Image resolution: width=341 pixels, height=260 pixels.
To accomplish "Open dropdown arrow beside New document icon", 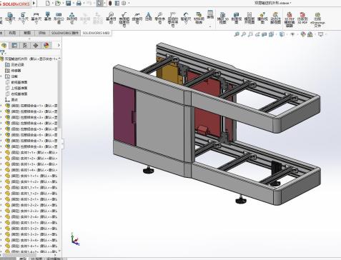I will coord(53,4).
